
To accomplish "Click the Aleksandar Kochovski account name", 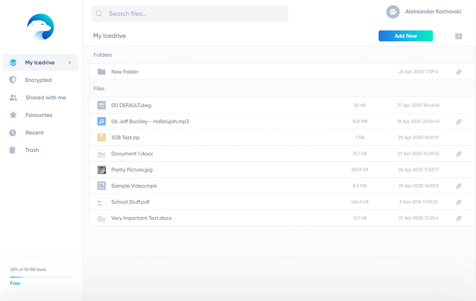I will [434, 12].
